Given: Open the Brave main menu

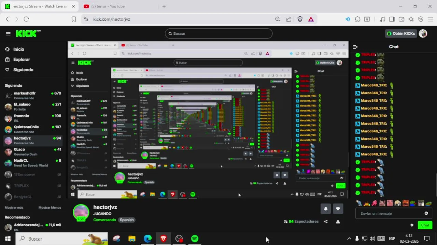Looking at the screenshot, I should 430,19.
